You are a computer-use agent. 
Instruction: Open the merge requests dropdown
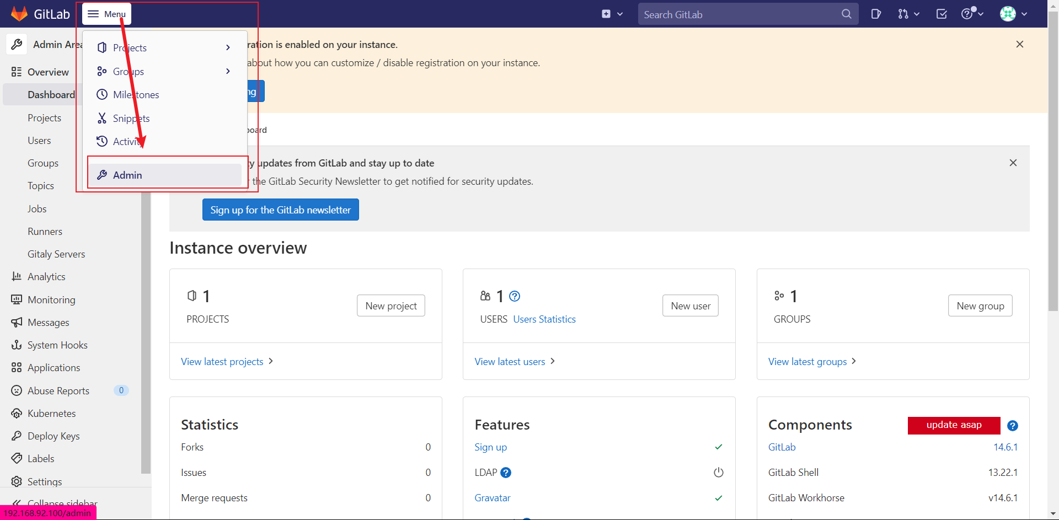[x=908, y=14]
